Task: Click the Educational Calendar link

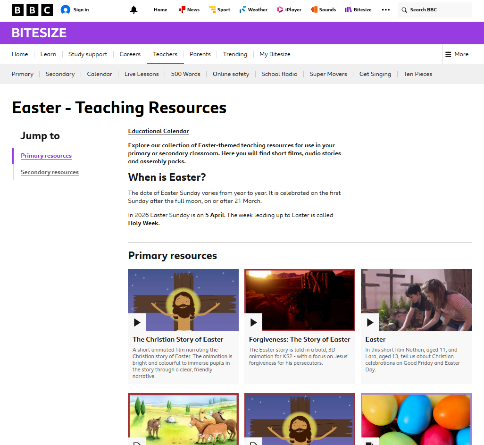Action: (159, 131)
